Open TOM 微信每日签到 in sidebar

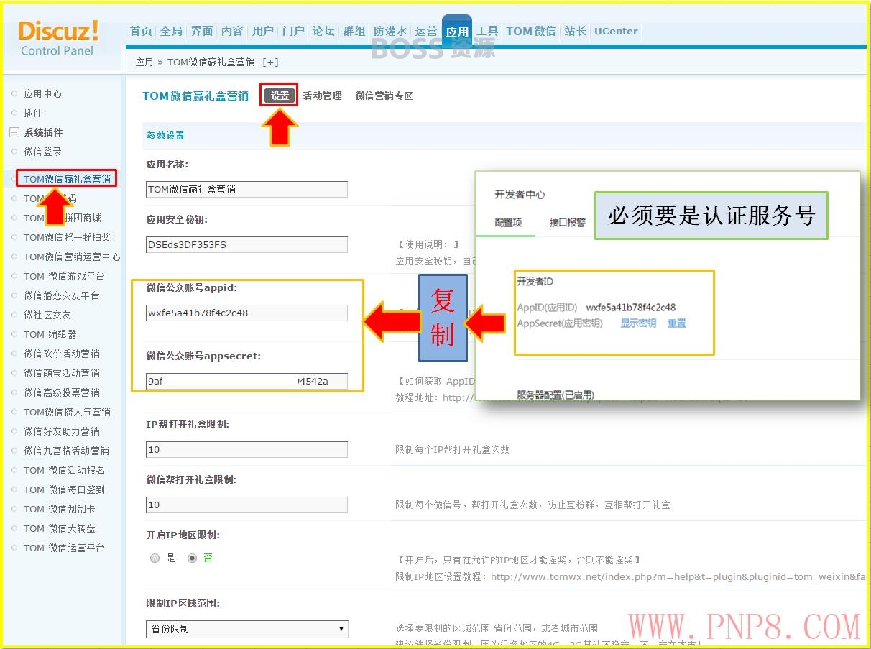click(x=64, y=489)
